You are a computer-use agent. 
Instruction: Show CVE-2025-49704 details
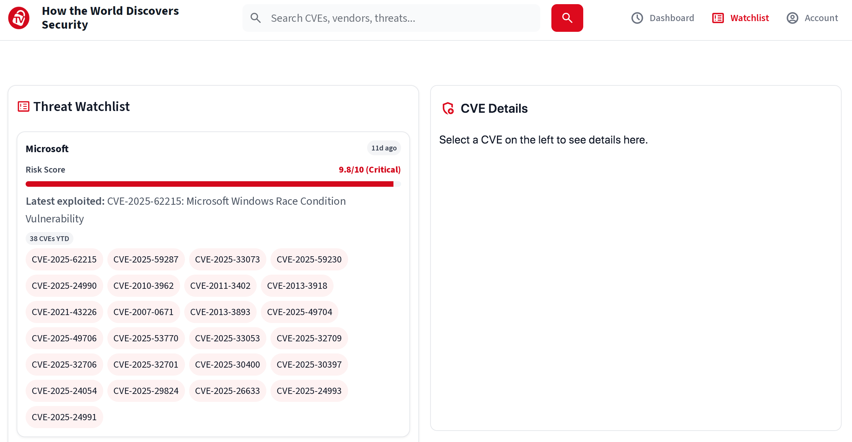coord(300,312)
